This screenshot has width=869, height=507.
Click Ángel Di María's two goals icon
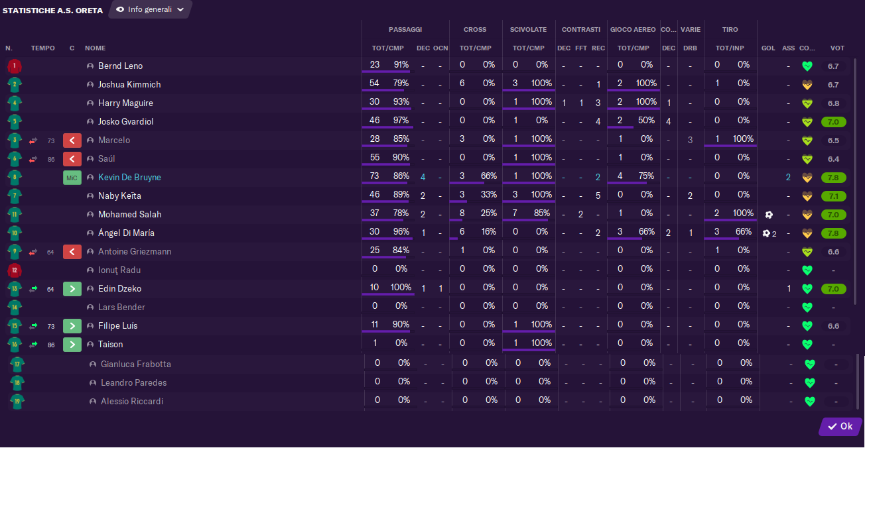(769, 233)
